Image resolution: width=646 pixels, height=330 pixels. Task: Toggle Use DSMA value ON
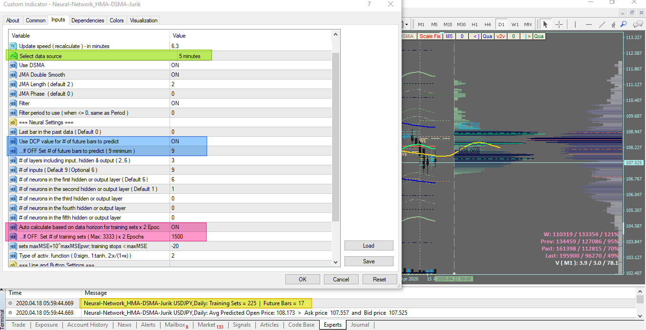tap(251, 65)
